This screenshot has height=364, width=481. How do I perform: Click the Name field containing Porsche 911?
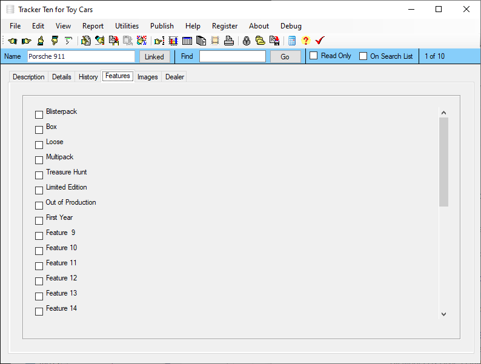(x=81, y=56)
